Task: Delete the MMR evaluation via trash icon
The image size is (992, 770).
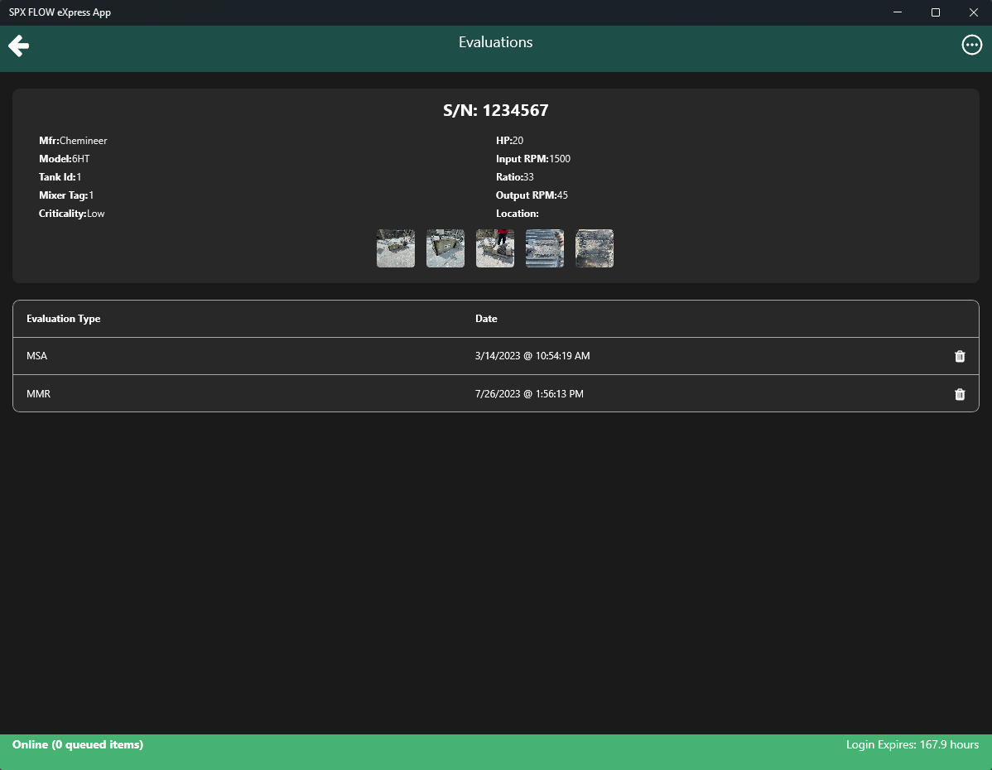Action: pyautogui.click(x=960, y=394)
